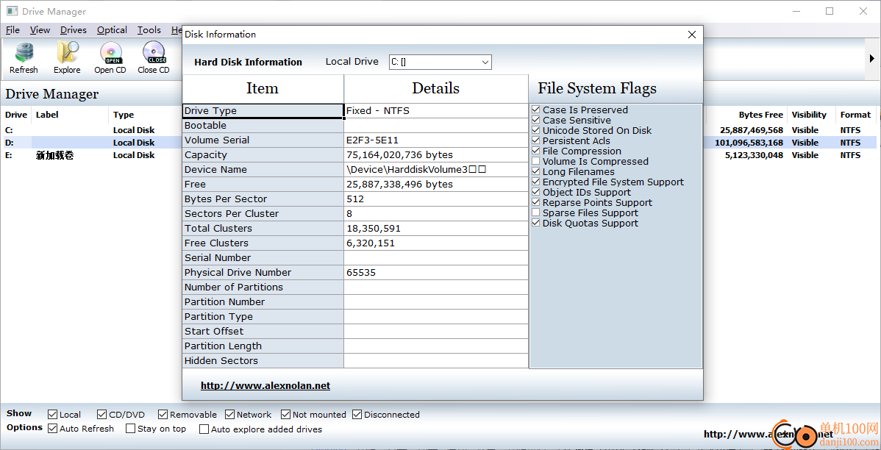Select the C: drive row
This screenshot has width=881, height=450.
coord(90,129)
